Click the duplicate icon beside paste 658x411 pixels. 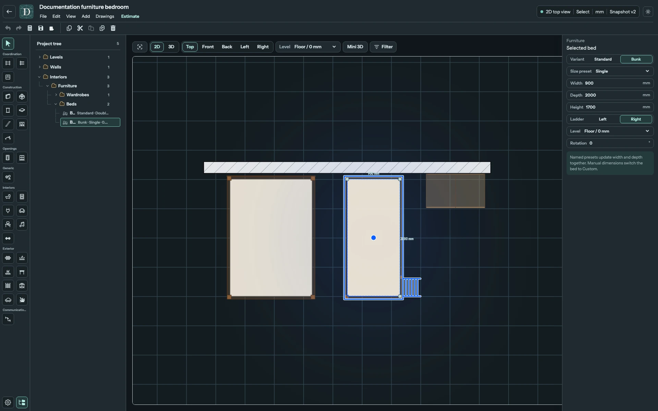tap(102, 28)
